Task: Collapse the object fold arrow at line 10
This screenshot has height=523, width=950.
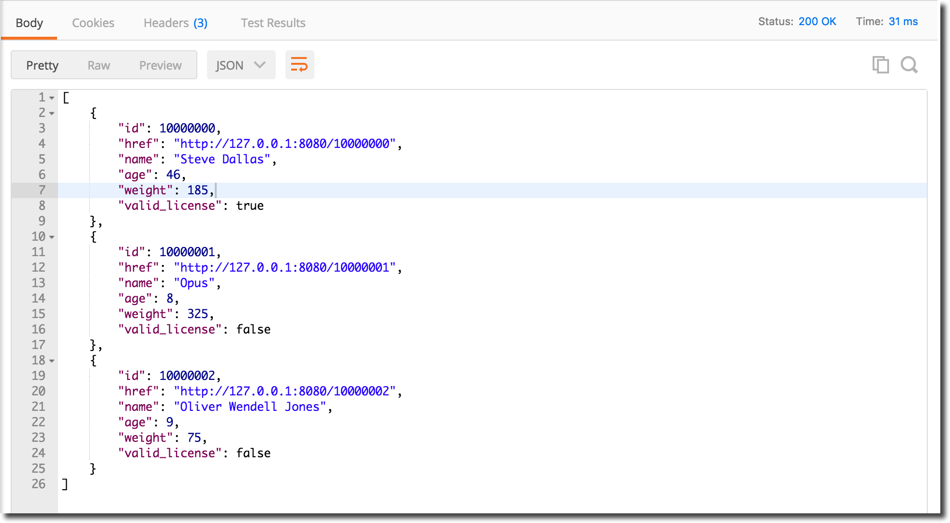Action: point(52,237)
